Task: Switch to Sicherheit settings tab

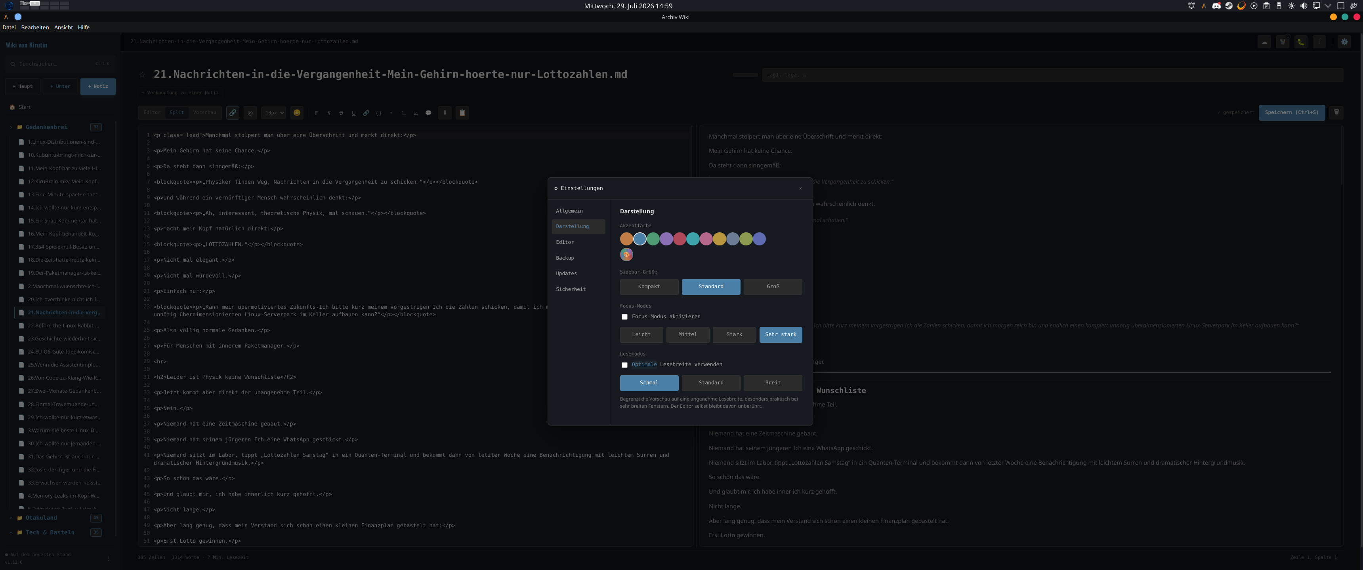Action: coord(578,289)
